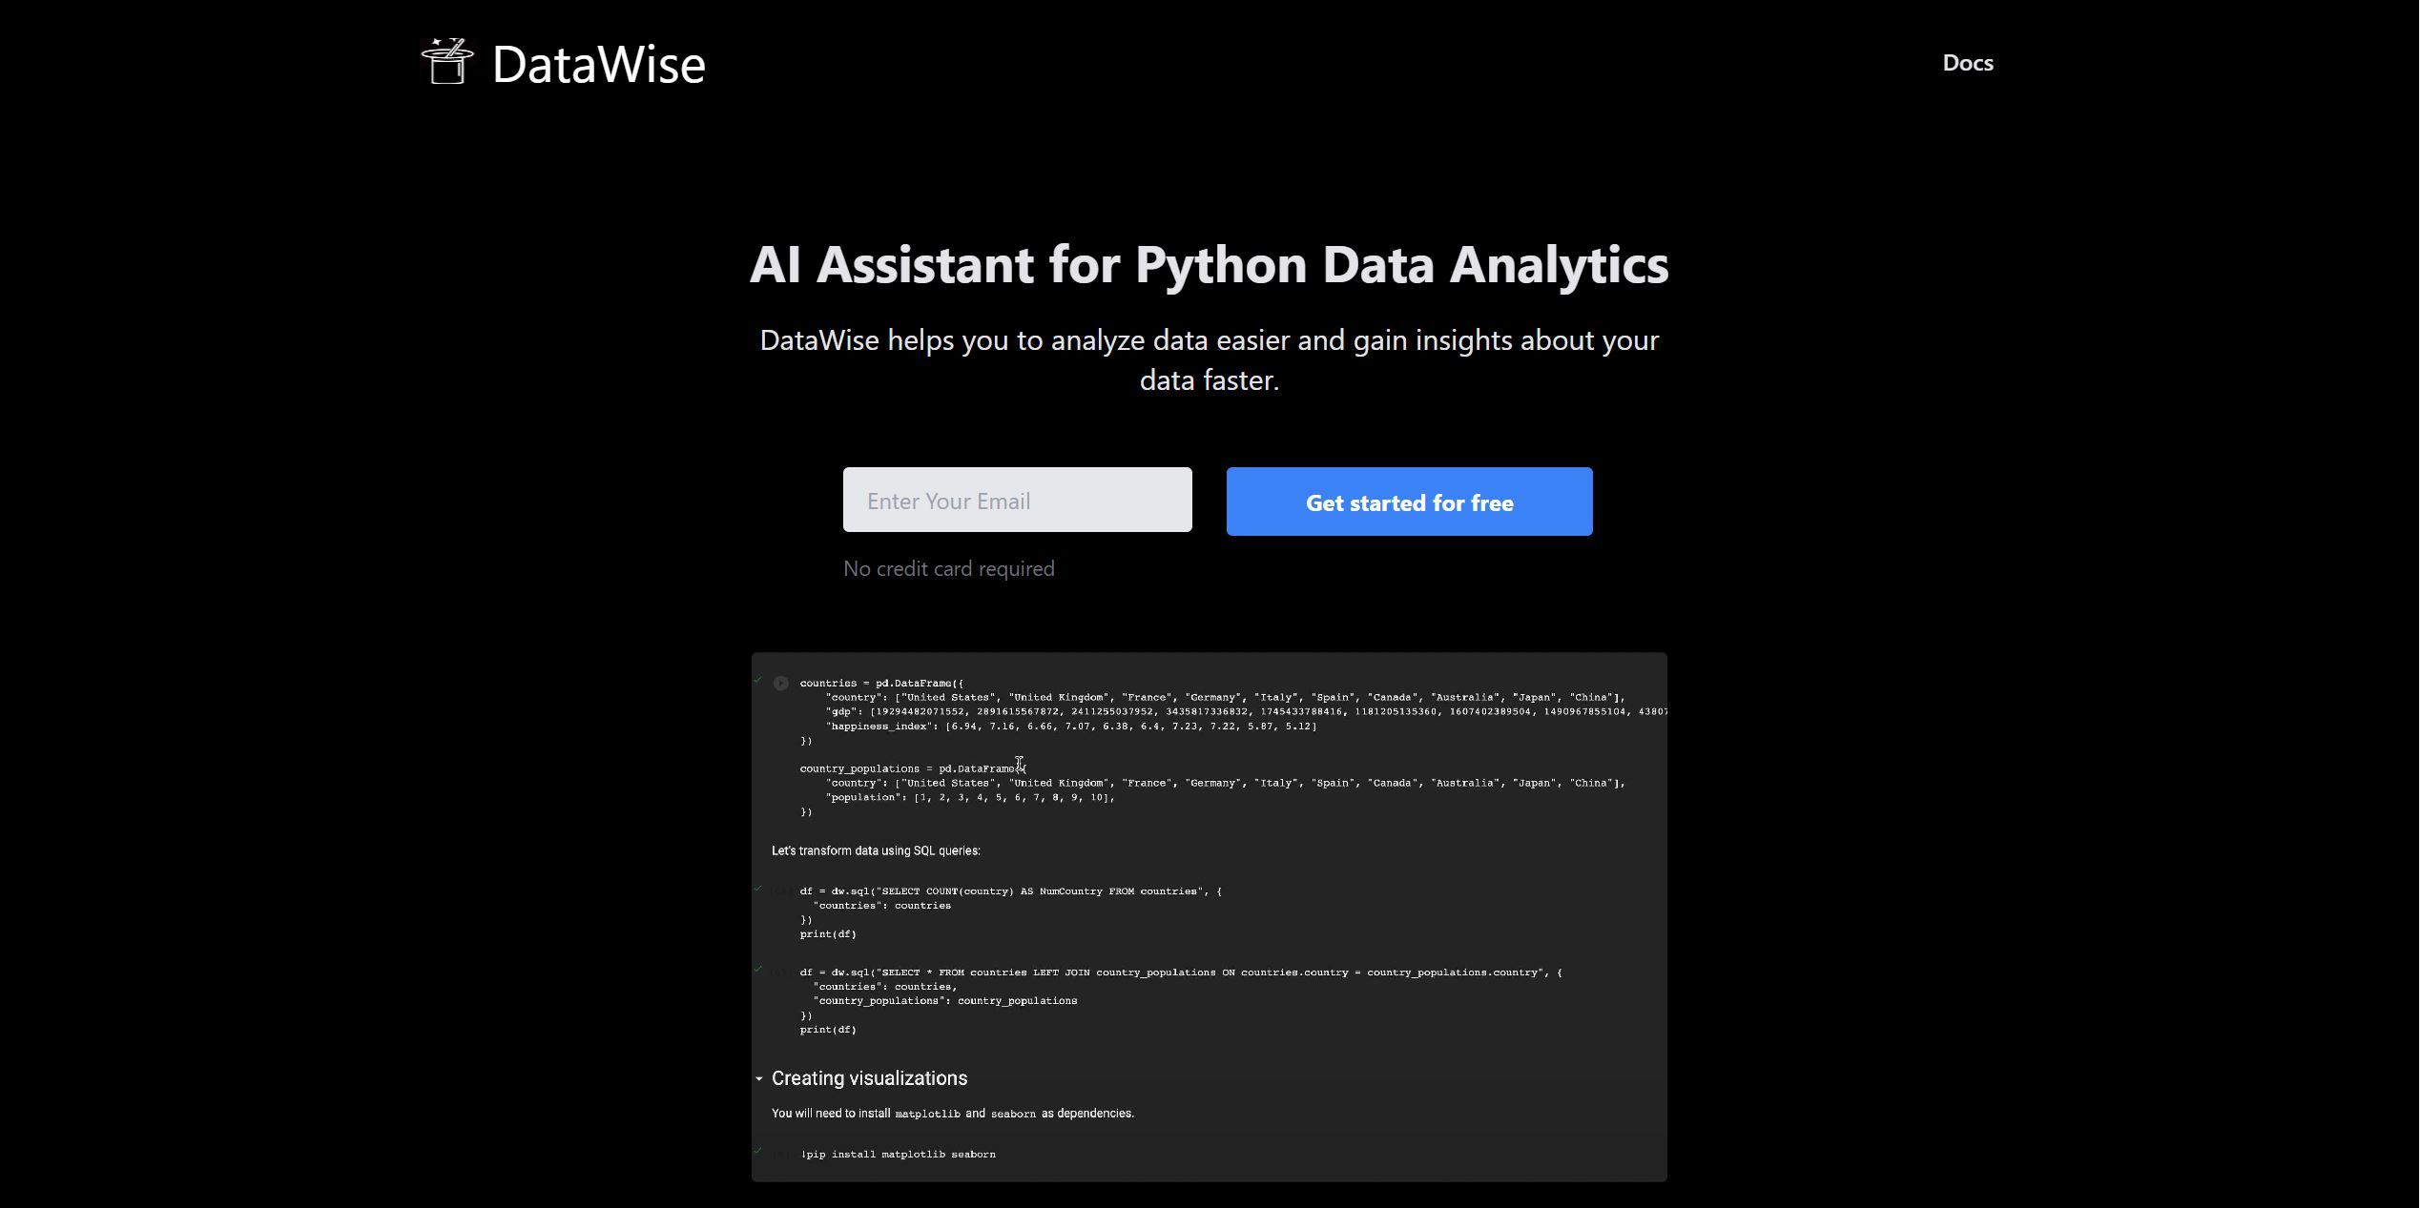The height and width of the screenshot is (1208, 2420).
Task: Click the happiness_index code line
Action: point(1070,727)
